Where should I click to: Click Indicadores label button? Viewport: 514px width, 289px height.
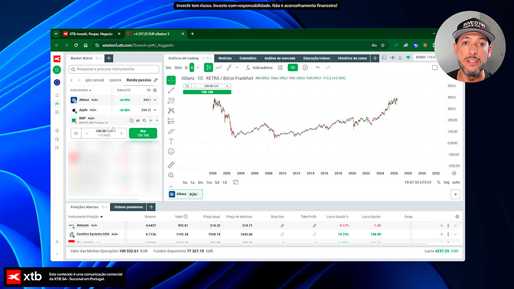pos(262,68)
